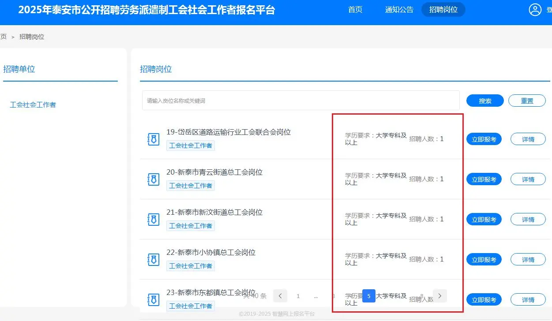This screenshot has height=321, width=552.
Task: Select 工会社会工作者 in the left sidebar
Action: coord(33,105)
